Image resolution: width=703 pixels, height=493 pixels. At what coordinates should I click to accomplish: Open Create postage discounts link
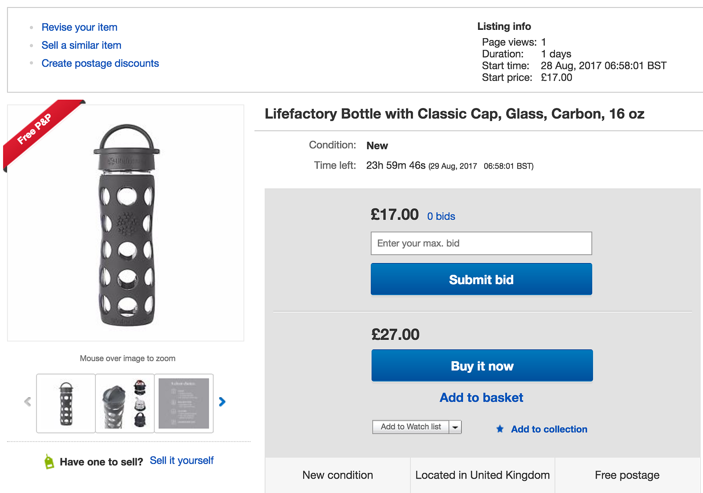(100, 63)
